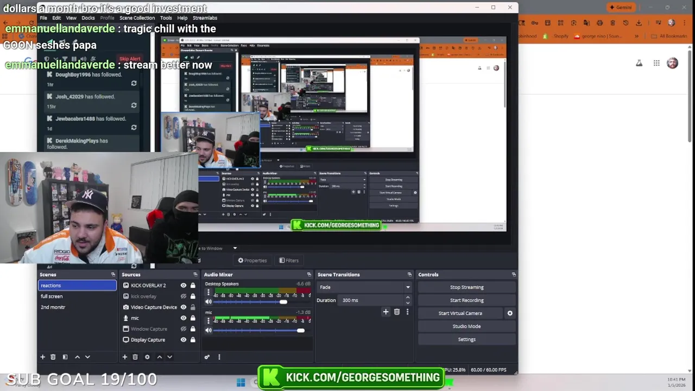Add a new source with the plus icon
The height and width of the screenshot is (391, 695).
pyautogui.click(x=124, y=357)
